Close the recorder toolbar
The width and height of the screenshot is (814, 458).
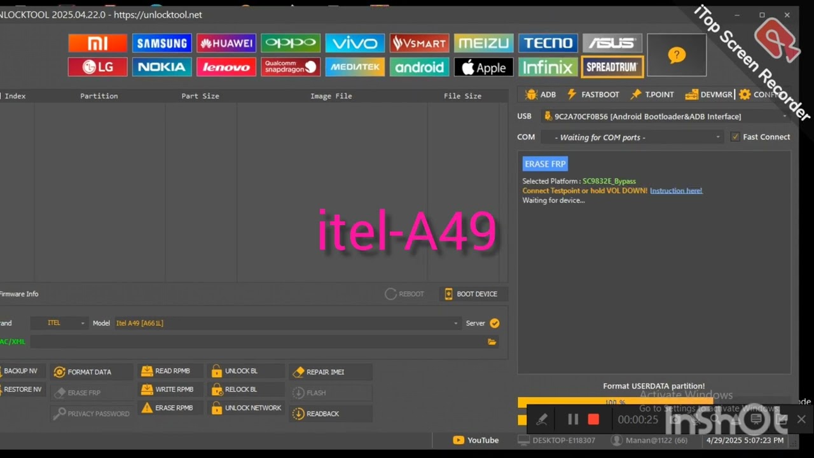801,419
